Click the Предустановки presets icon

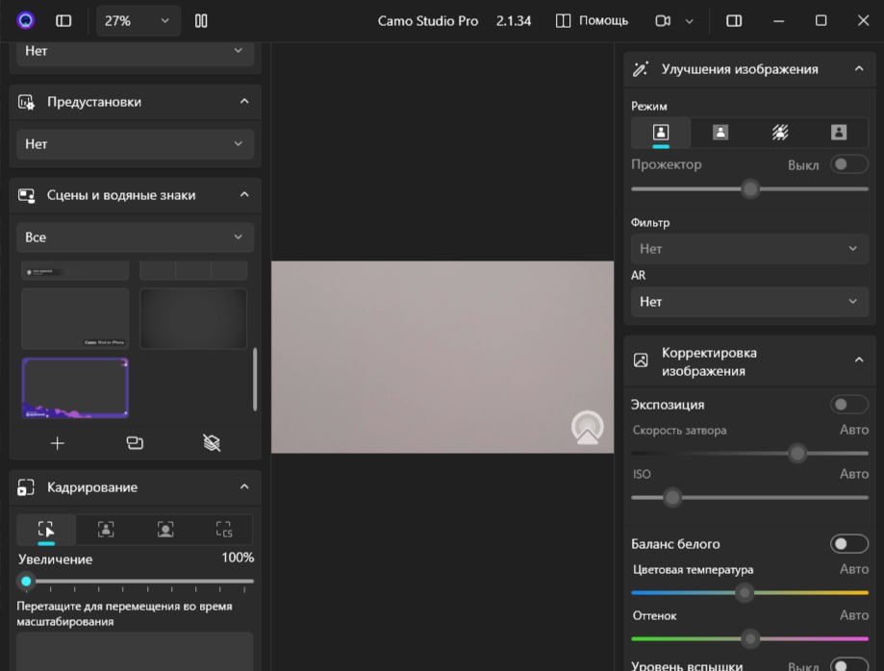(x=27, y=102)
